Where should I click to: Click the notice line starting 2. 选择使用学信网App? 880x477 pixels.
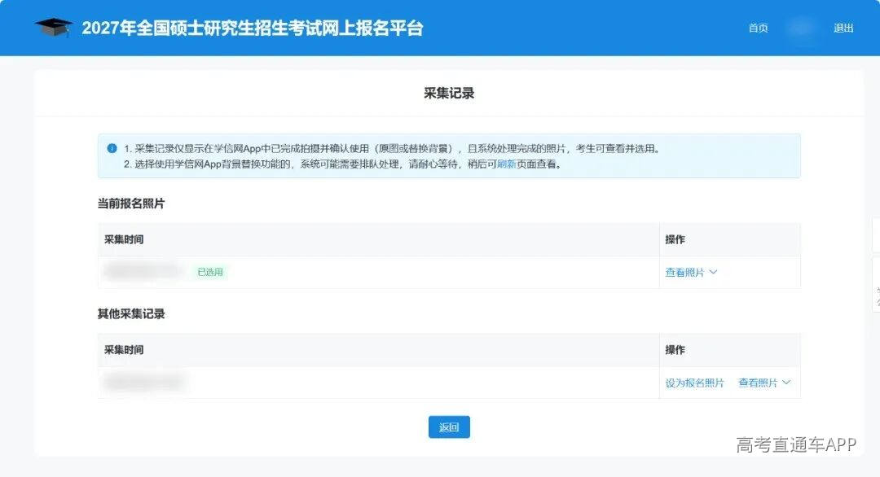point(343,164)
